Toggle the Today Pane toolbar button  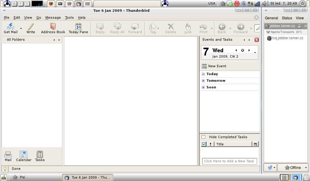[78, 27]
